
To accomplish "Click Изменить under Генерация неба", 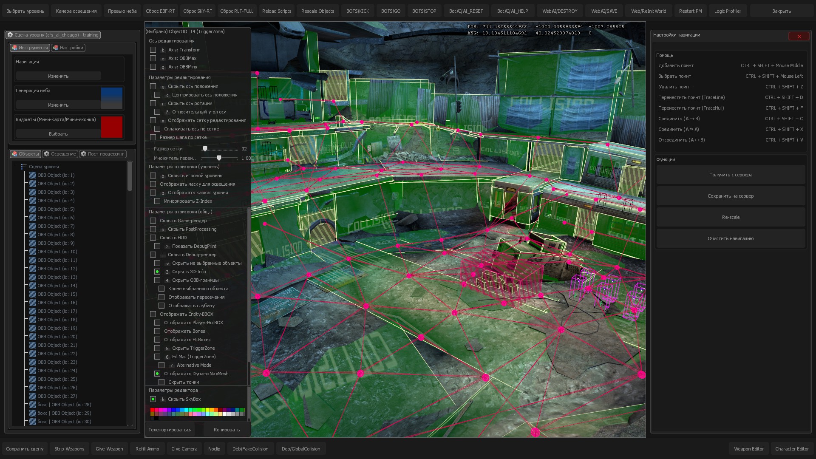I will [x=58, y=105].
